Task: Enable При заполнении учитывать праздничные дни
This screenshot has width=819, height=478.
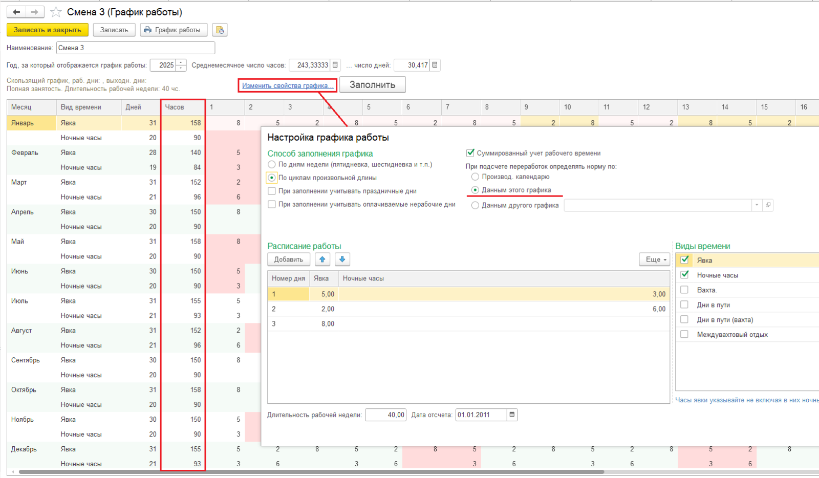Action: (x=272, y=191)
